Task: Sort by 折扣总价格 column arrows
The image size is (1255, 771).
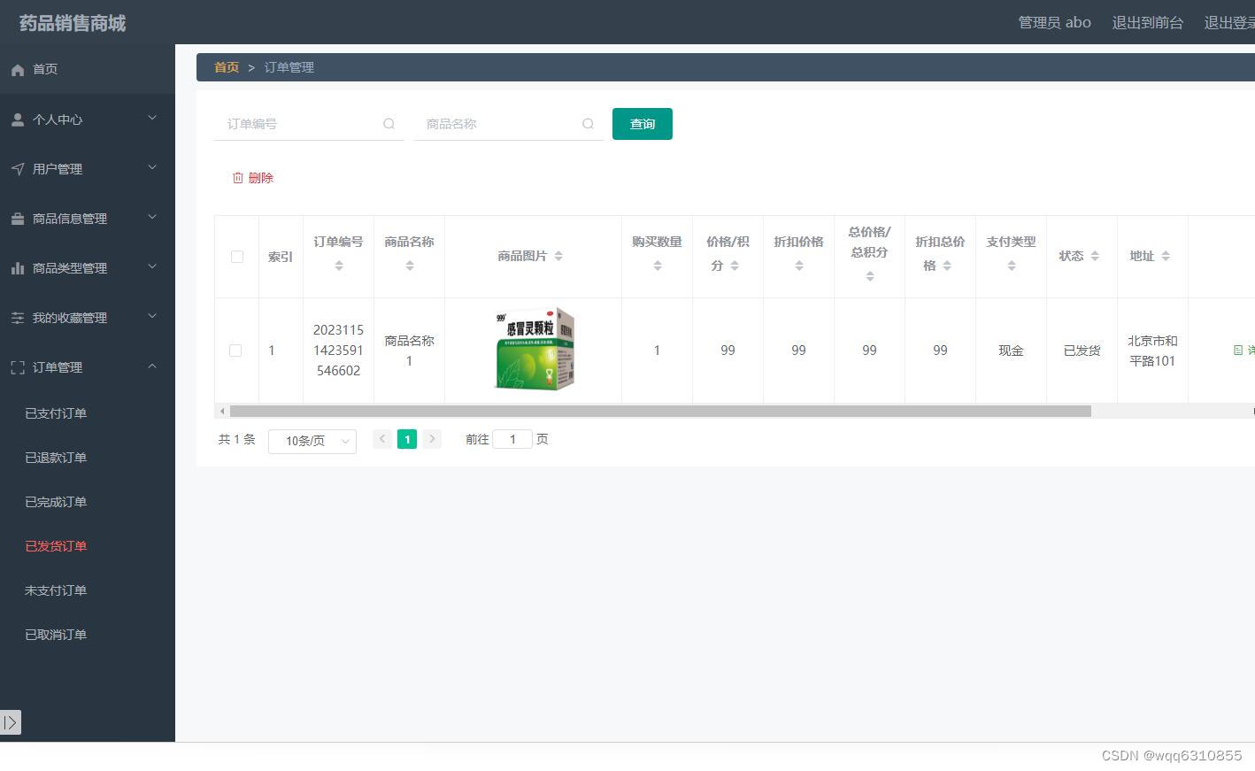Action: 947,266
